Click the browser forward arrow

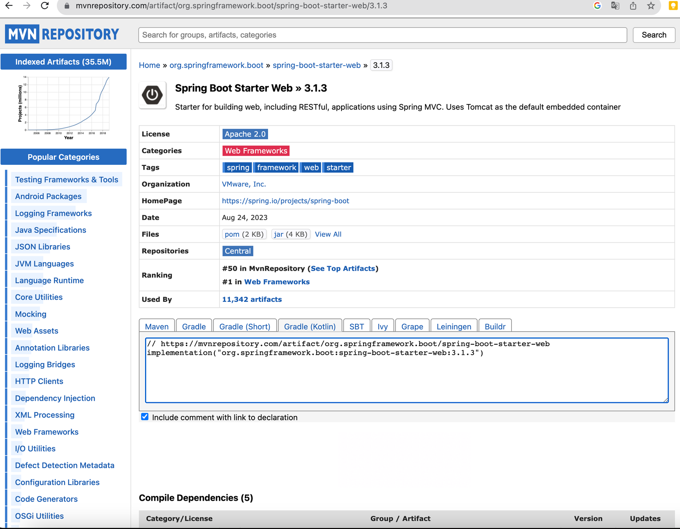point(27,5)
